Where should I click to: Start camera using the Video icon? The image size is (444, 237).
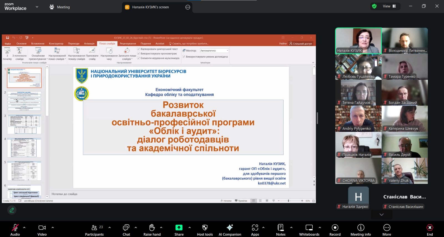(42, 228)
